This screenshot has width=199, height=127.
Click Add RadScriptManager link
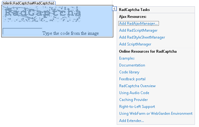click(x=138, y=30)
